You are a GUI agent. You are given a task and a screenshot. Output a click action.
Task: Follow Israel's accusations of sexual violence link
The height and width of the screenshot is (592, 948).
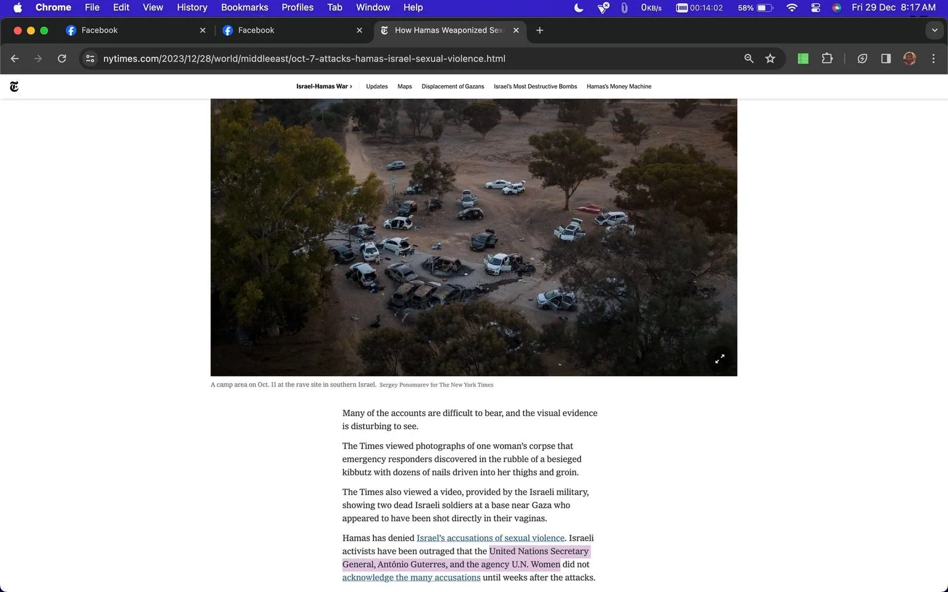(x=490, y=538)
